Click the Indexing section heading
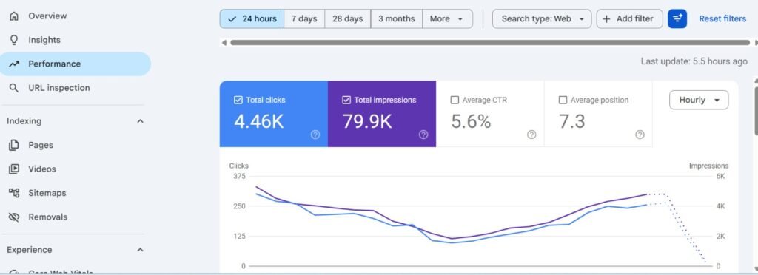Viewport: 758px width, 275px height. (x=24, y=121)
